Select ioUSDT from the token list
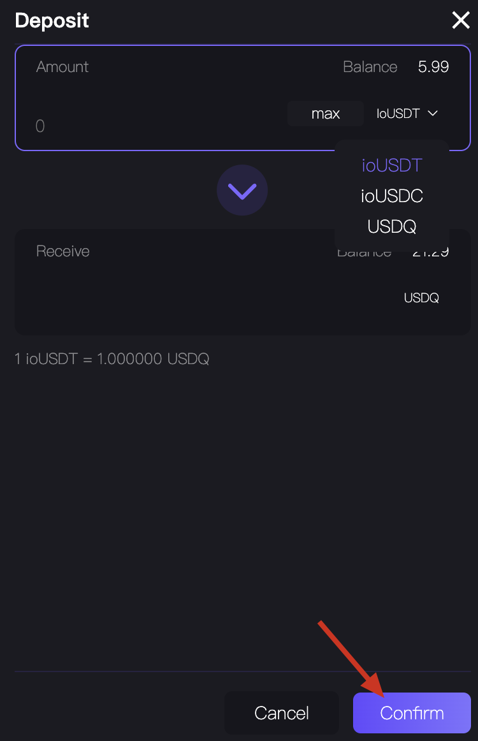This screenshot has height=741, width=478. pos(392,166)
